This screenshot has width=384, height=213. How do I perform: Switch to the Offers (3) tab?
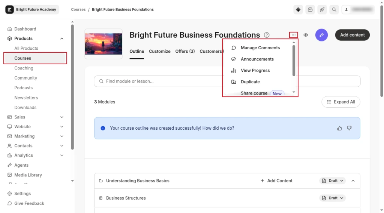(x=185, y=52)
